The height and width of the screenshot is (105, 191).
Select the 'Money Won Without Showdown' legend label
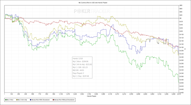[64, 100]
